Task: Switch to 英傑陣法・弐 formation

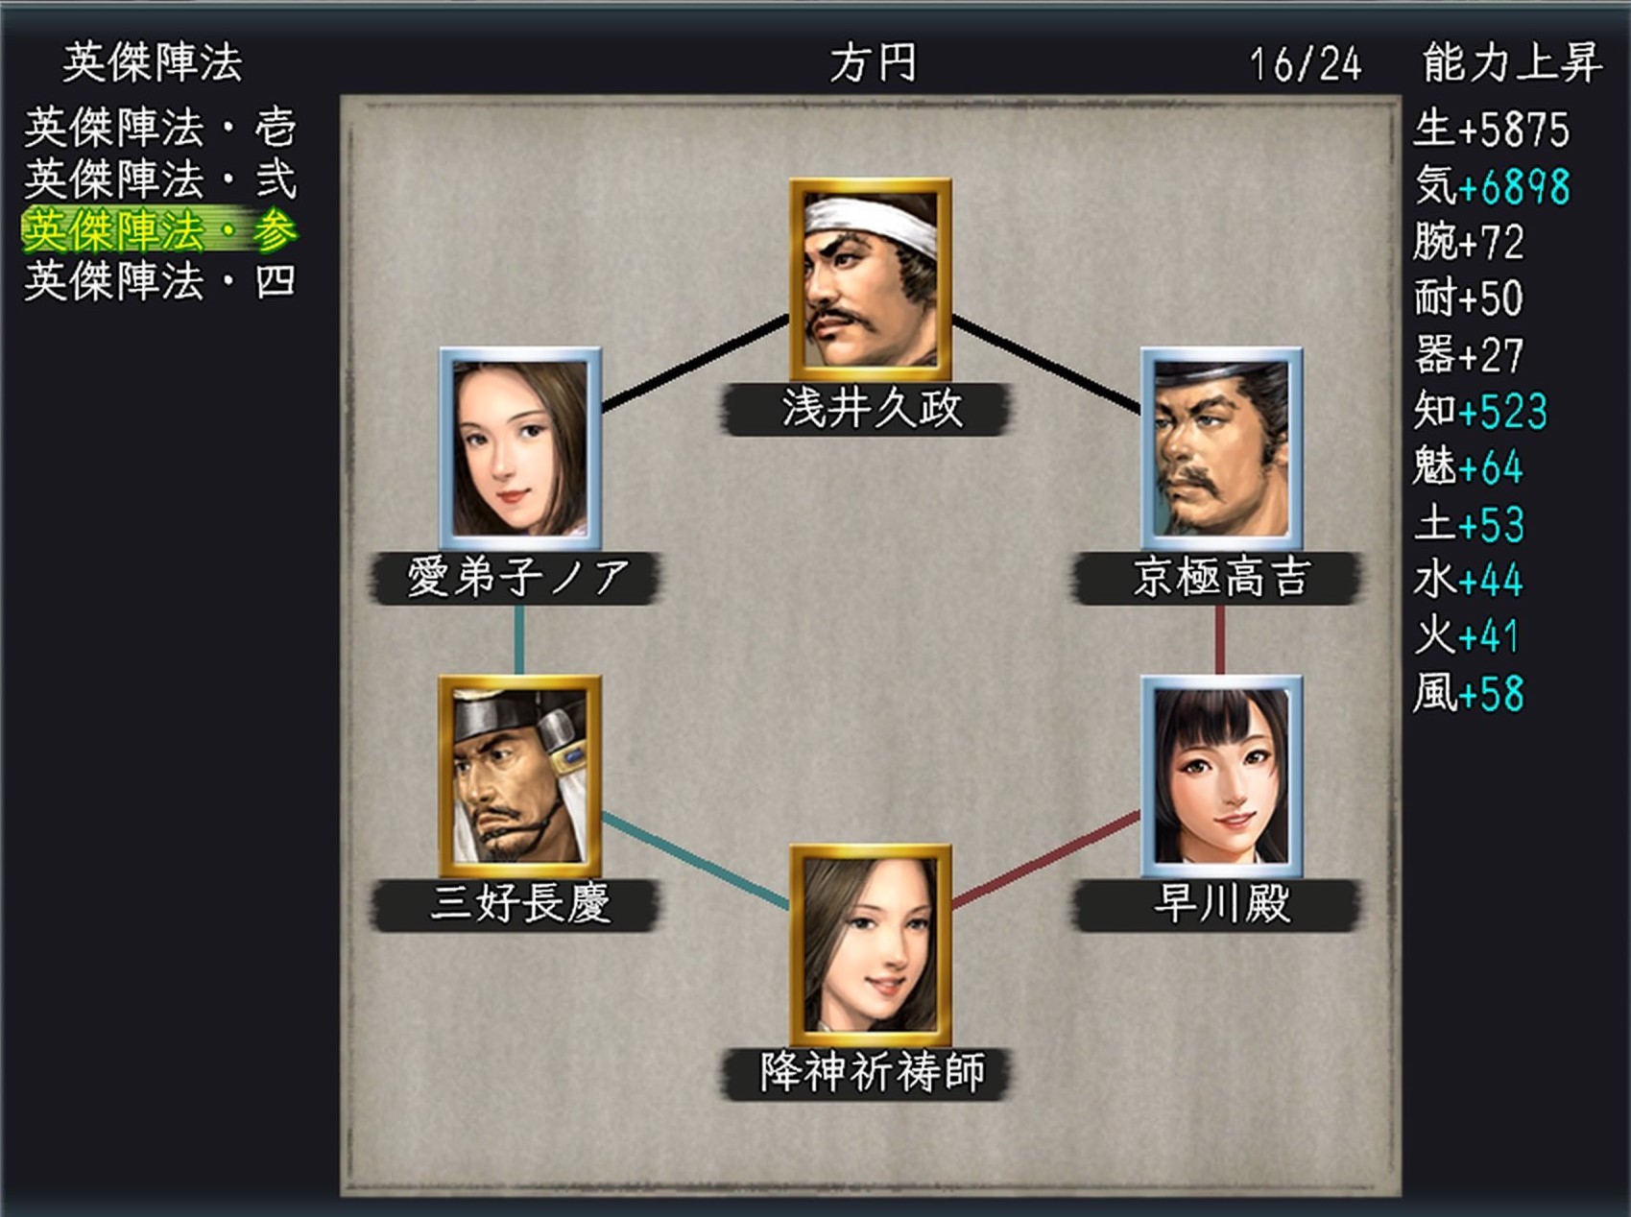Action: (x=160, y=179)
